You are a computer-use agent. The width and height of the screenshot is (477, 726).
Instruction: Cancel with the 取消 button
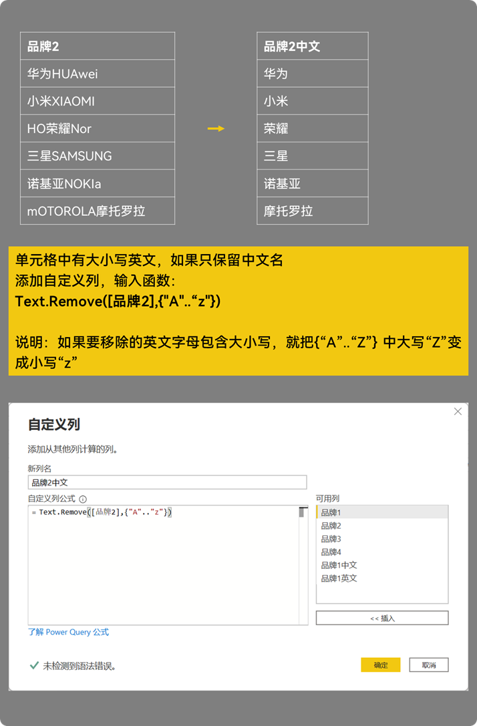428,665
